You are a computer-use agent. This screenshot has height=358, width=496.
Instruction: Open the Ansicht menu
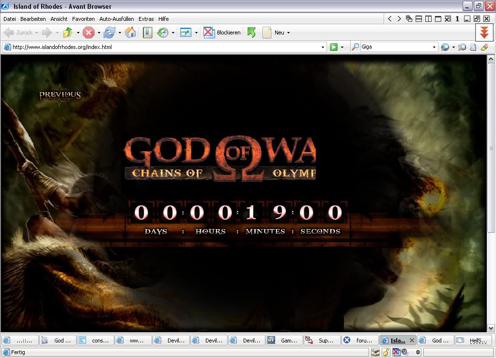pyautogui.click(x=59, y=19)
